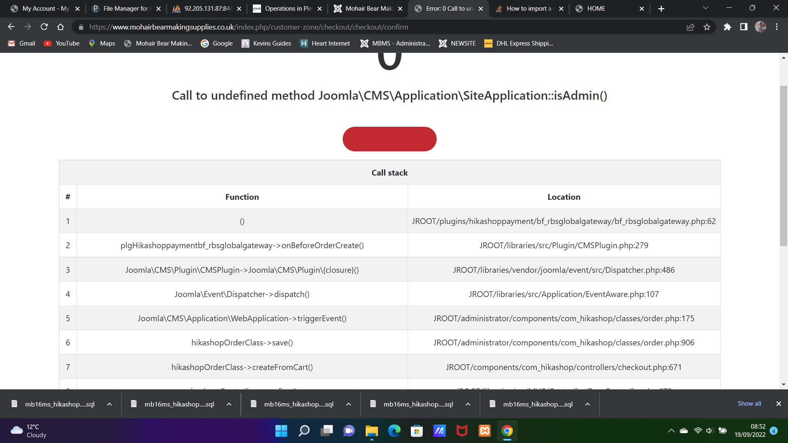Open McAfee from the taskbar
Screen dimensions: 788x443
tap(462, 431)
